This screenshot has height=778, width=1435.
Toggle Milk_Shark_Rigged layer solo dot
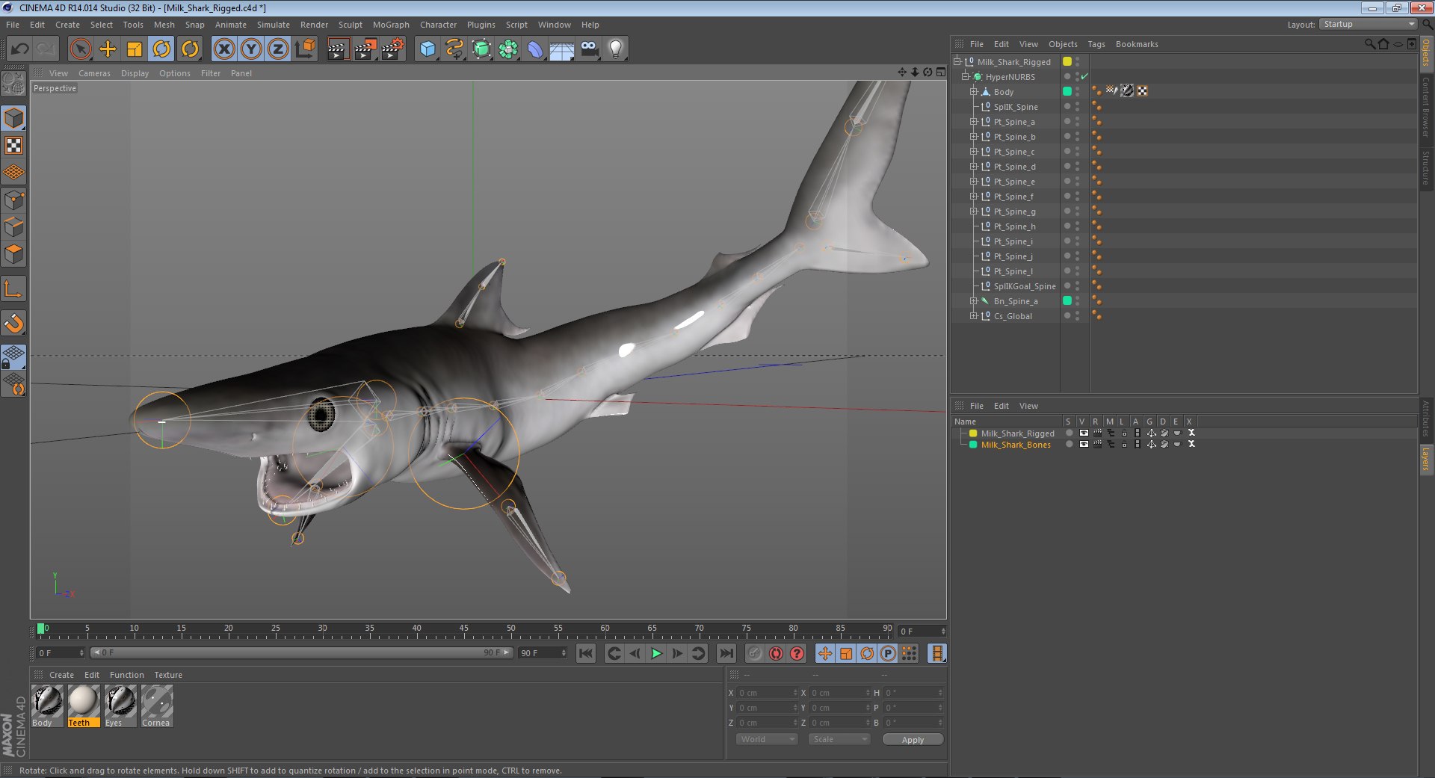[x=1069, y=433]
